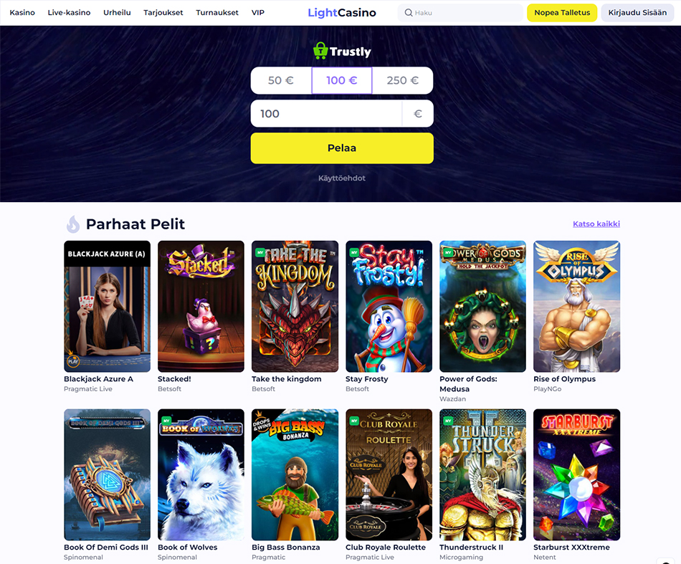Open the Rise of Olympus game tile
681x564 pixels.
[576, 306]
